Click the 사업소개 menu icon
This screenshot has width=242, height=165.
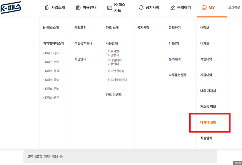click(x=47, y=7)
